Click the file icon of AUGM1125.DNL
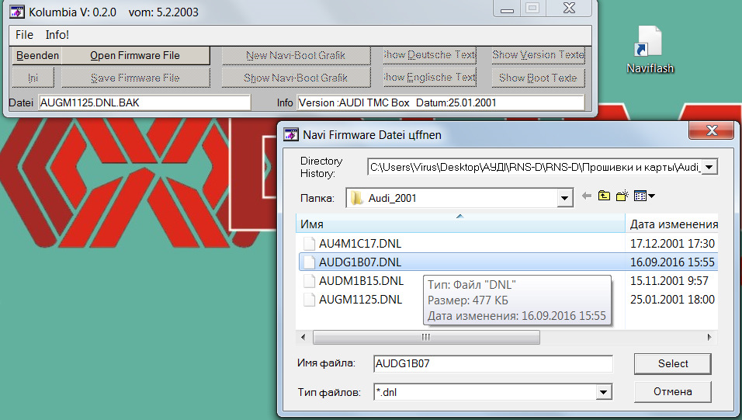This screenshot has height=420, width=742. [x=309, y=299]
